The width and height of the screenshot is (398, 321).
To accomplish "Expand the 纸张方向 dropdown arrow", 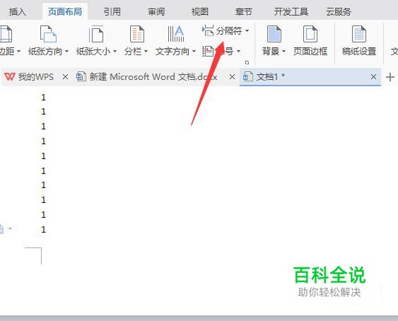I will (x=66, y=52).
